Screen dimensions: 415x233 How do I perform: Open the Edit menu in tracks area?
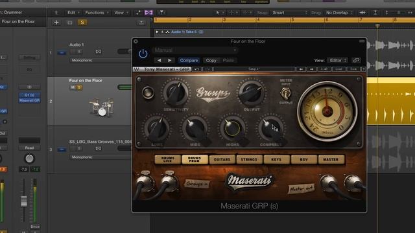coord(73,12)
